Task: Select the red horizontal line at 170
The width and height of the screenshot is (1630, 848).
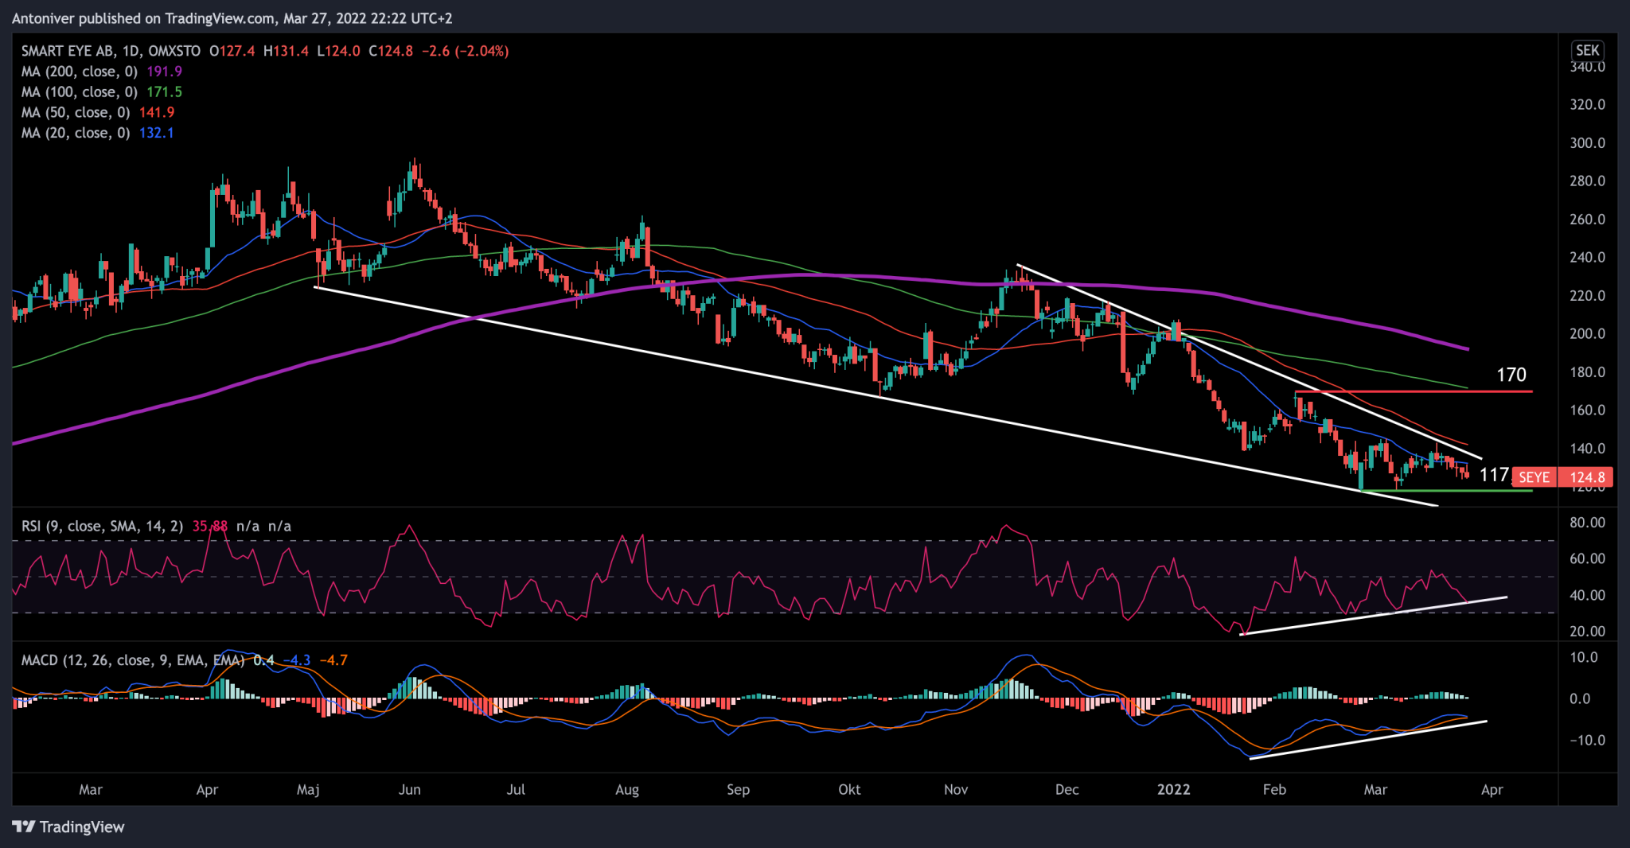Action: tap(1417, 391)
